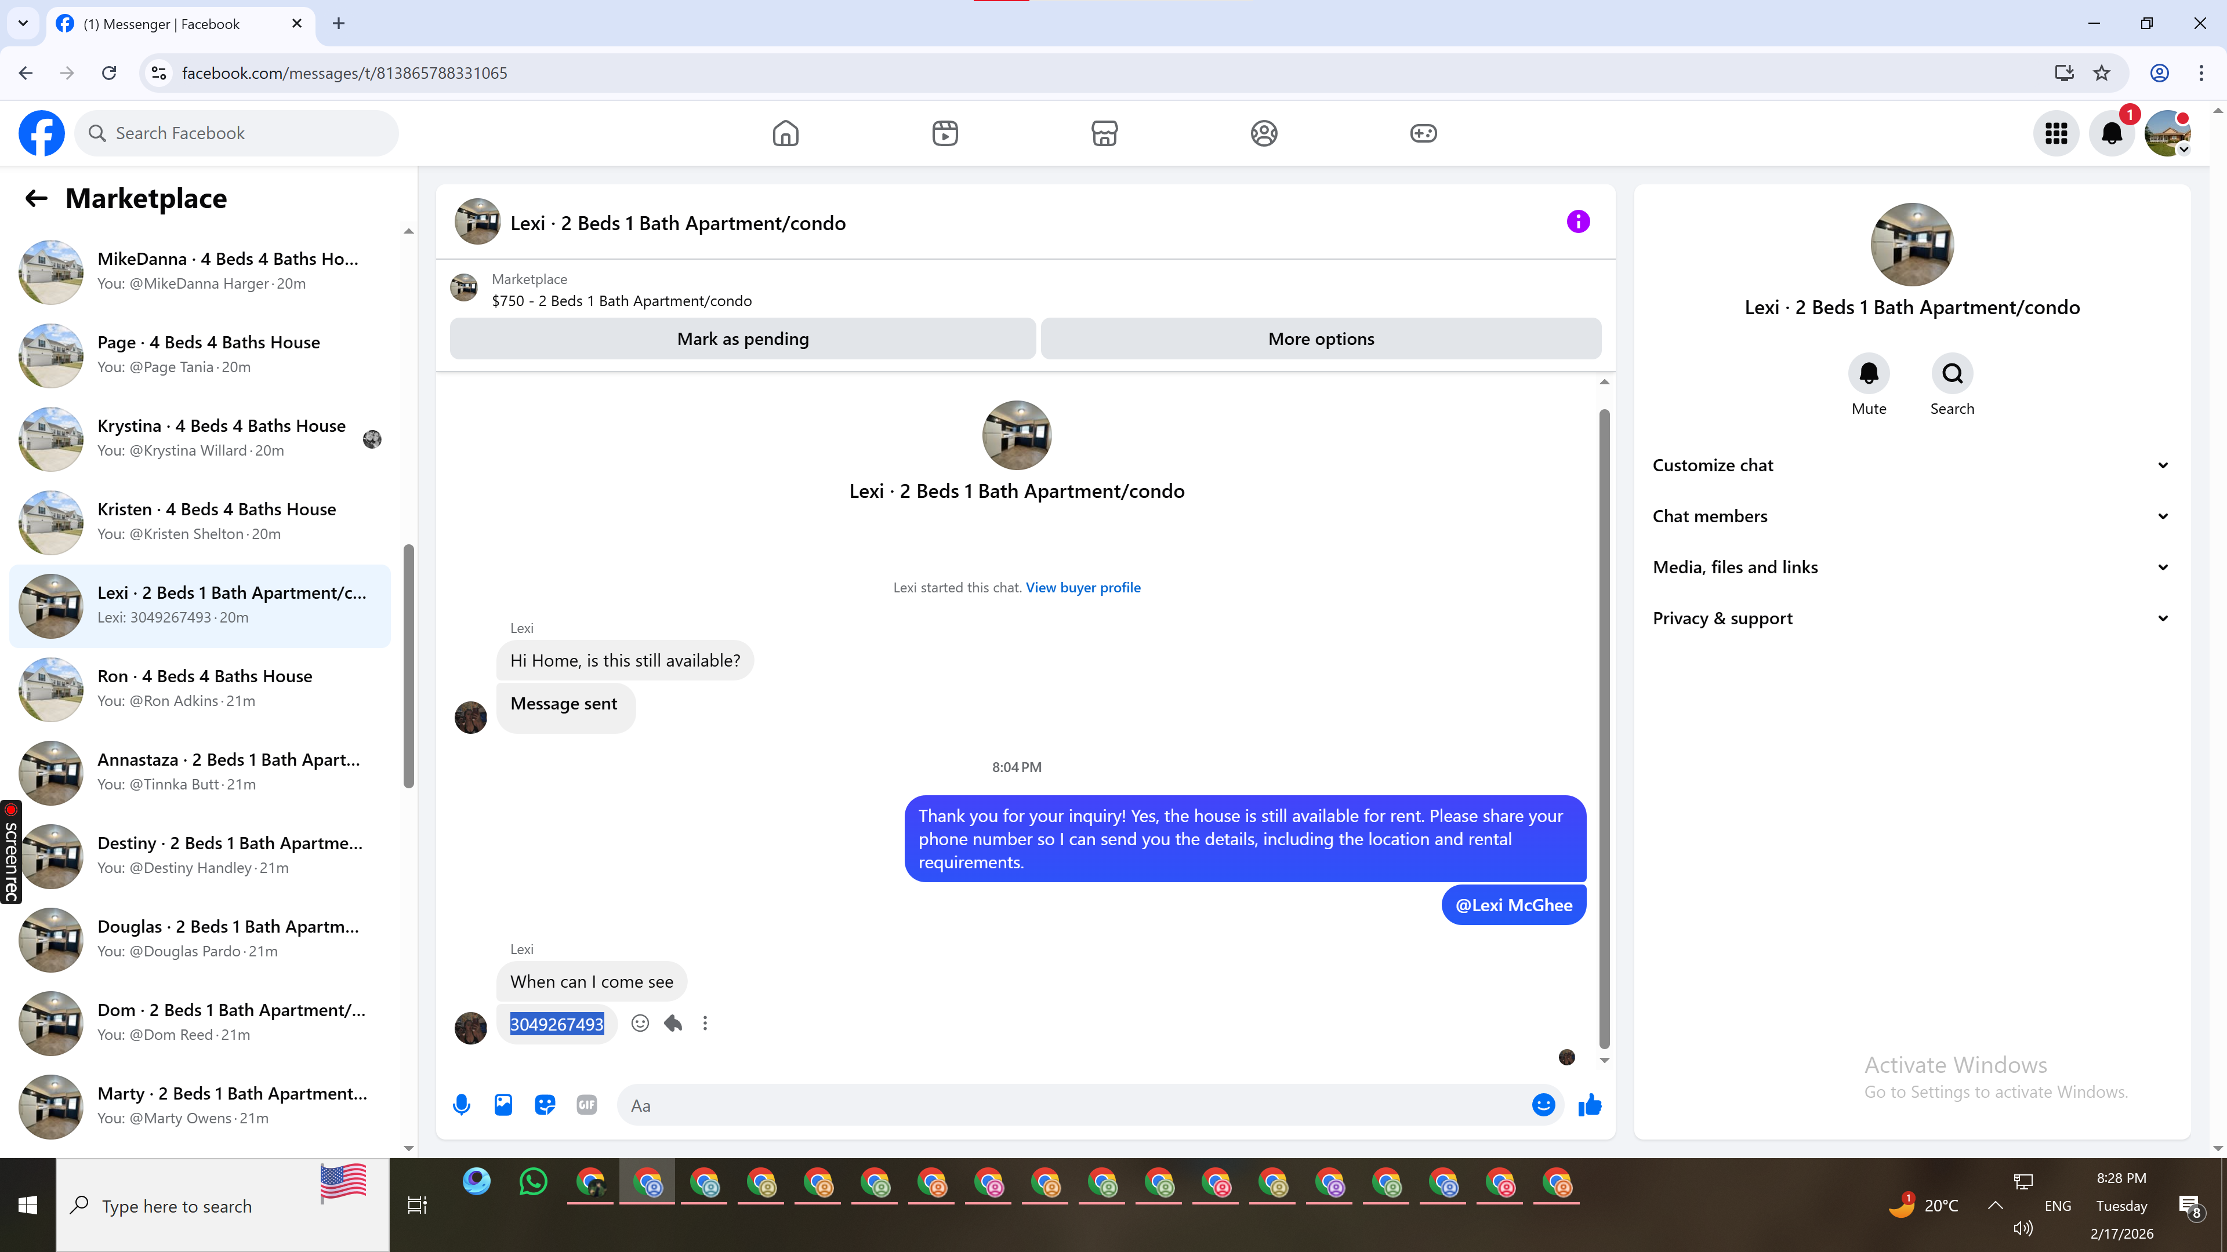Toggle the conversation information panel
Image resolution: width=2227 pixels, height=1252 pixels.
1577,222
